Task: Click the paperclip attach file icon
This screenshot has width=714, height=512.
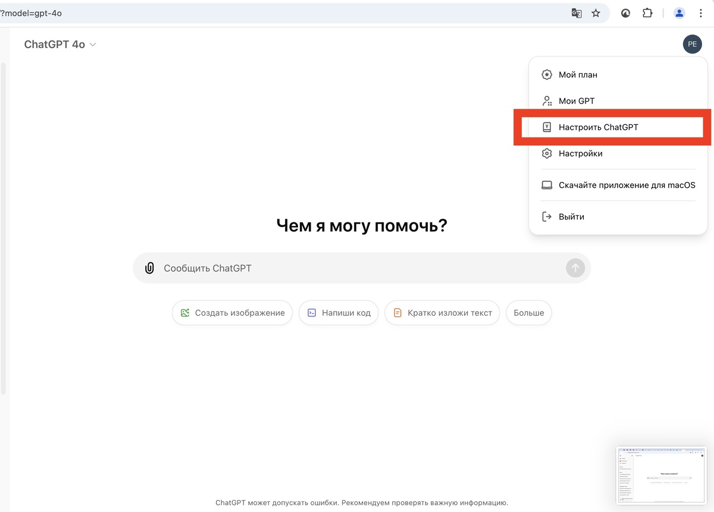Action: point(150,268)
